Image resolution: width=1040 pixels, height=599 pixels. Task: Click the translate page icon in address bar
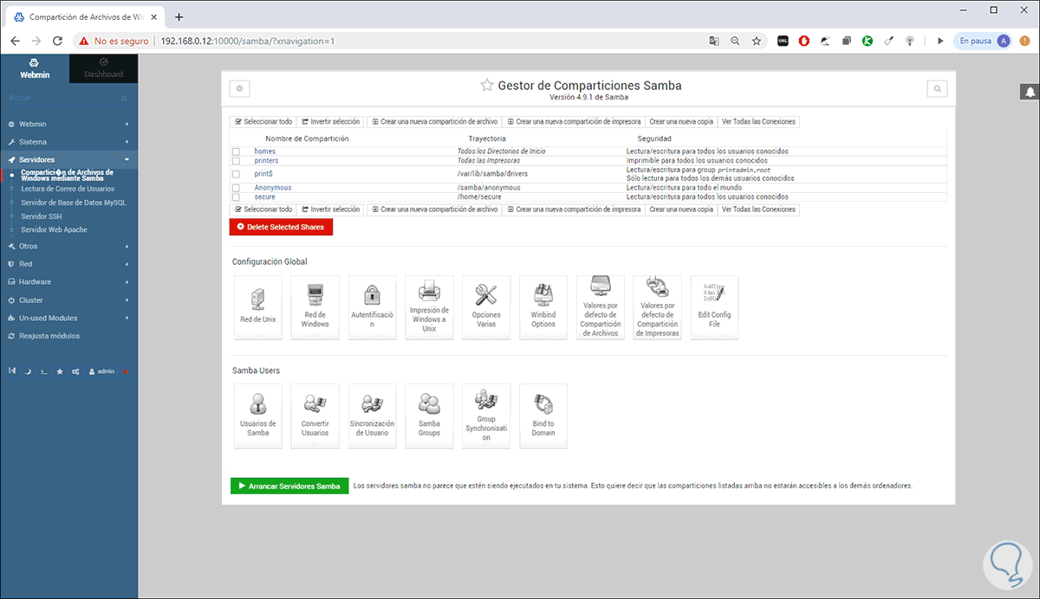(x=713, y=41)
